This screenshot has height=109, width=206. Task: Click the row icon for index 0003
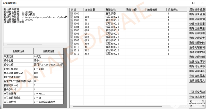point(72,24)
